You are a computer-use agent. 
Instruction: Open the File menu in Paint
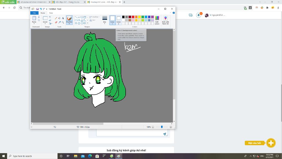(34, 13)
